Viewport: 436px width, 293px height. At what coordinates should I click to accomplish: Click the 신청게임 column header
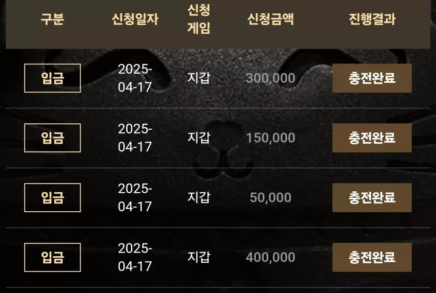tap(199, 19)
